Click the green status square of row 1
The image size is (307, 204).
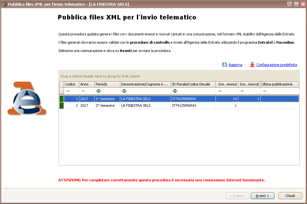coord(61,99)
